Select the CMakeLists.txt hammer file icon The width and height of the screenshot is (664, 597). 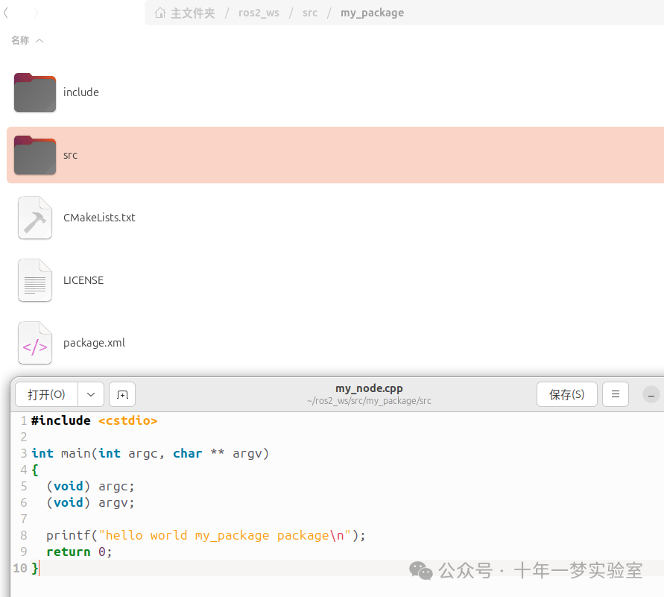point(35,218)
